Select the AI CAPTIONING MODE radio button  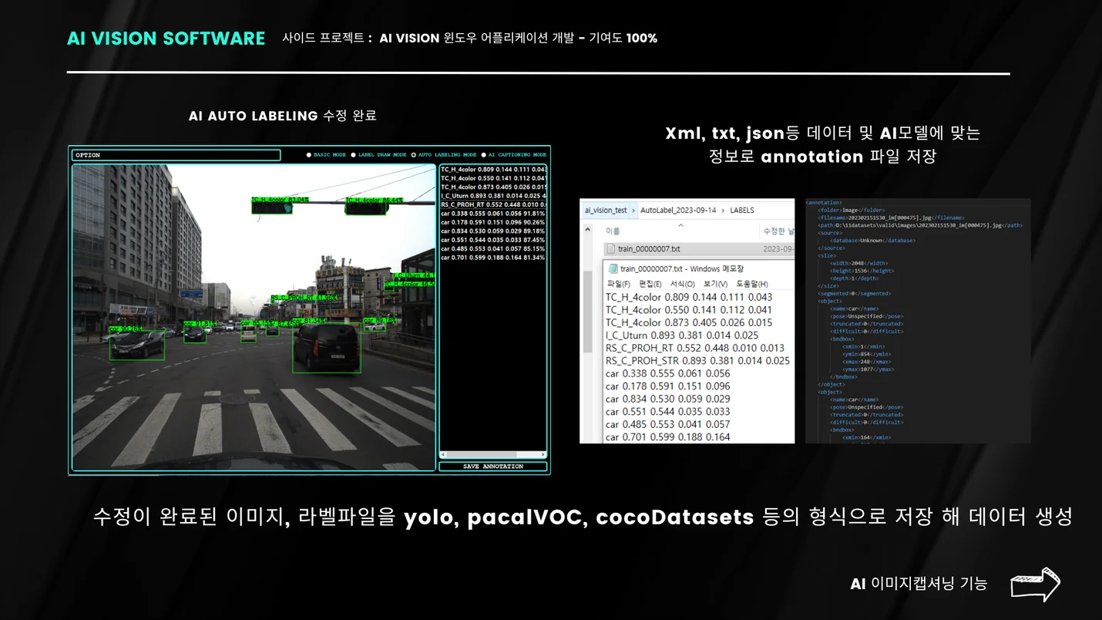point(484,155)
